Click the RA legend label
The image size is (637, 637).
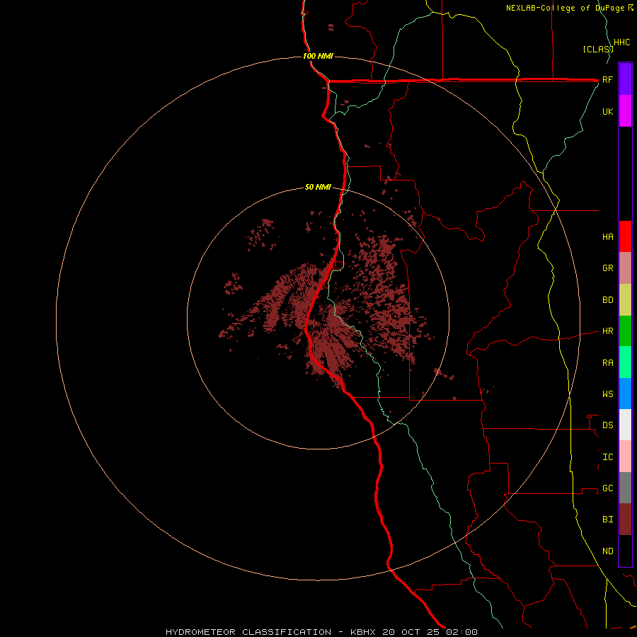point(608,363)
